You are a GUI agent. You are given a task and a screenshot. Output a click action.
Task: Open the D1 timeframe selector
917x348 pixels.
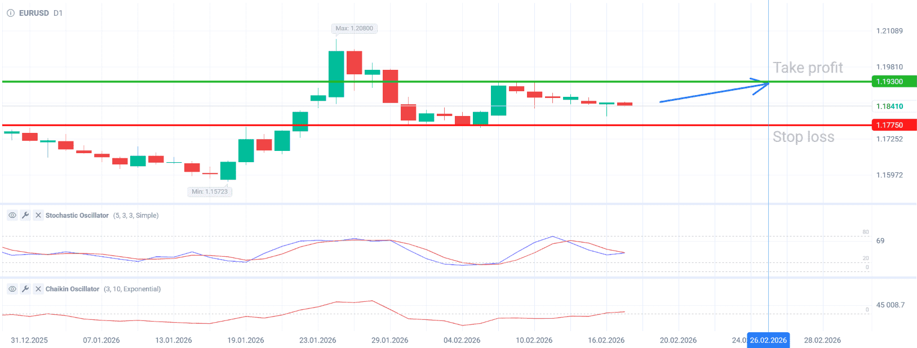(58, 13)
